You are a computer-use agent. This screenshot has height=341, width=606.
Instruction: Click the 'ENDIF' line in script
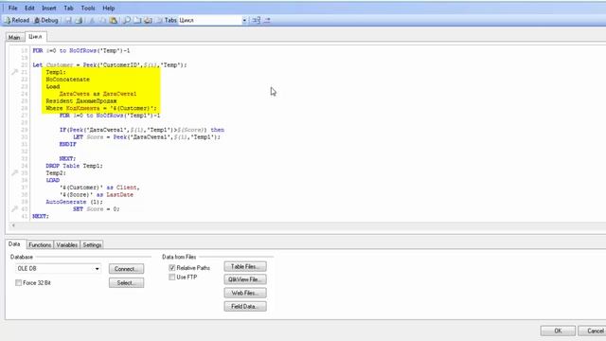[67, 144]
